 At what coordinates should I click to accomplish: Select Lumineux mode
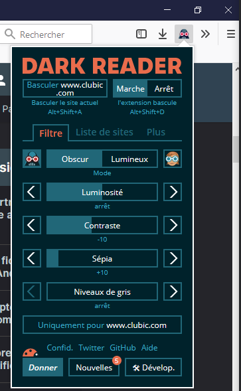129,159
